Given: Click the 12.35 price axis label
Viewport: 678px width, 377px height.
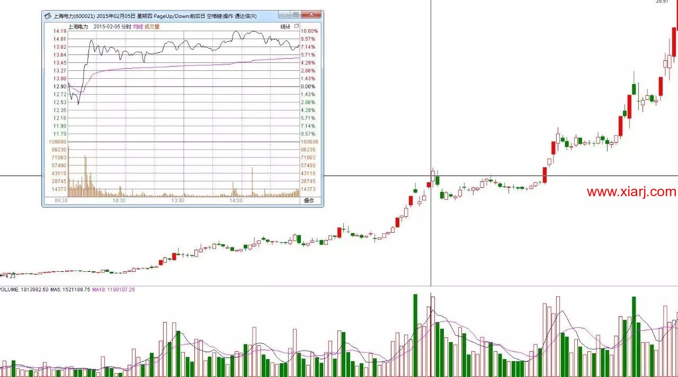Looking at the screenshot, I should [59, 111].
